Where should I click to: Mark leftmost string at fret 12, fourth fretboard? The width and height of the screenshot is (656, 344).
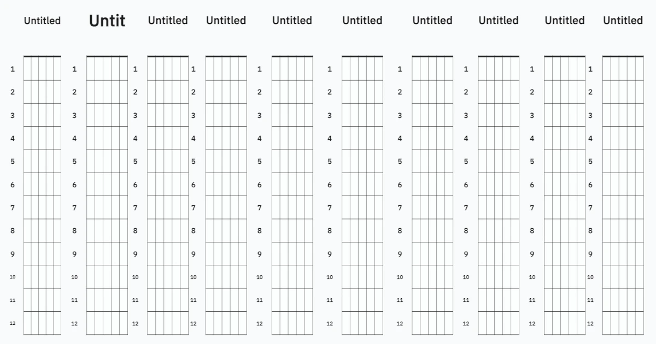(206, 323)
